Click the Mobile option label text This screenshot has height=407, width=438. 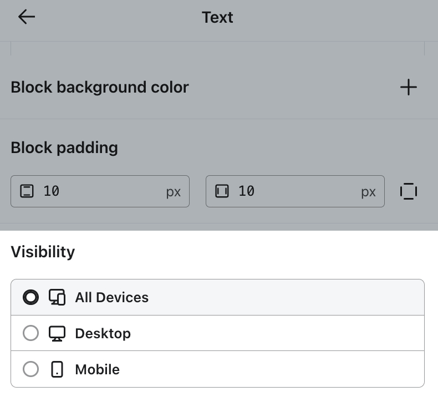(x=97, y=369)
